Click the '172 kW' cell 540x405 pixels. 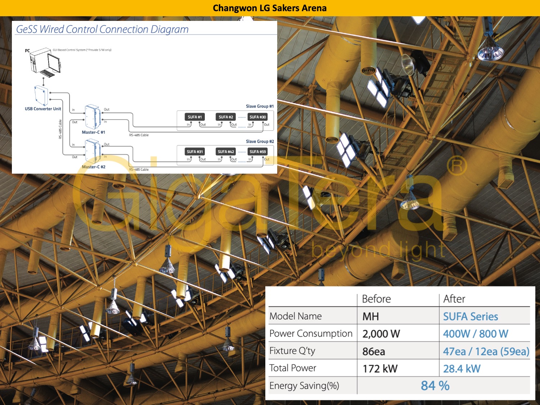point(380,369)
